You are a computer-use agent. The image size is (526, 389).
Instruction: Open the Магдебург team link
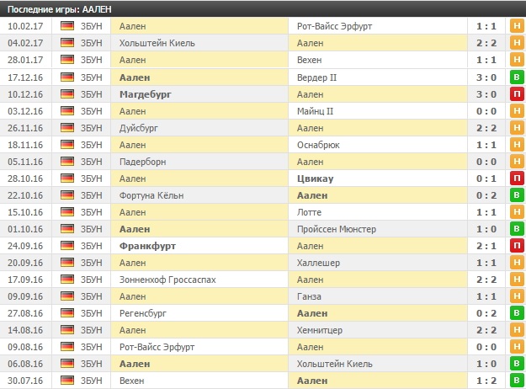pyautogui.click(x=146, y=94)
